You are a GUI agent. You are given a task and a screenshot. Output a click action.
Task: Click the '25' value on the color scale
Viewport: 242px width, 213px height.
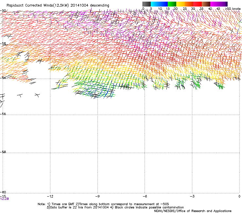[x=185, y=9]
